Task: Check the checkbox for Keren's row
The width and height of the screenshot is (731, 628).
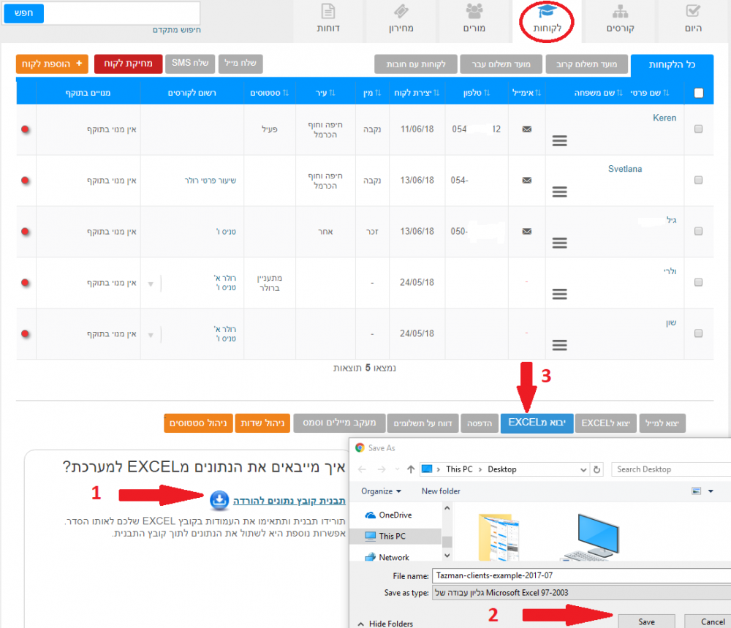Action: pyautogui.click(x=698, y=129)
